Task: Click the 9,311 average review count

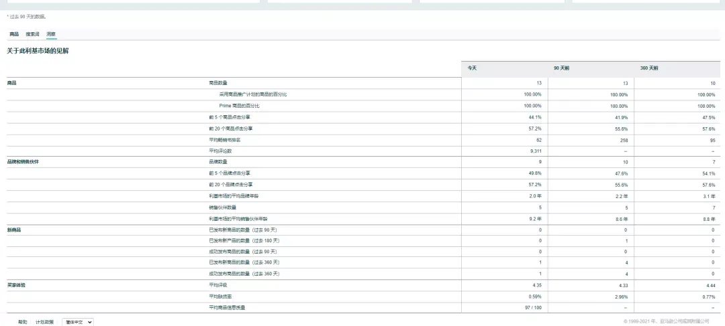Action: tap(536, 151)
